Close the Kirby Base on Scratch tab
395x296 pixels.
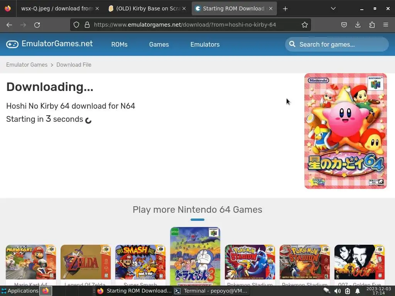pos(184,8)
